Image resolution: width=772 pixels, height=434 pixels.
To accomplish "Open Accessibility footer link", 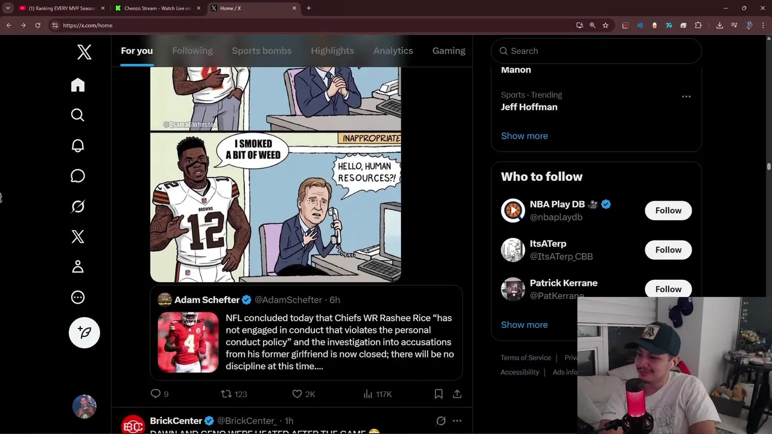I will (519, 372).
